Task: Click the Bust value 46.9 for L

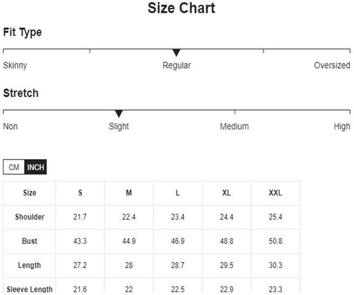Action: point(178,241)
